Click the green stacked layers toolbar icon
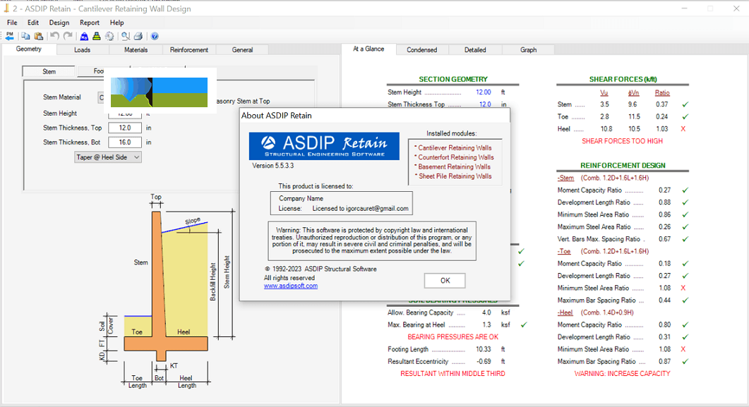The width and height of the screenshot is (749, 407). coord(97,36)
